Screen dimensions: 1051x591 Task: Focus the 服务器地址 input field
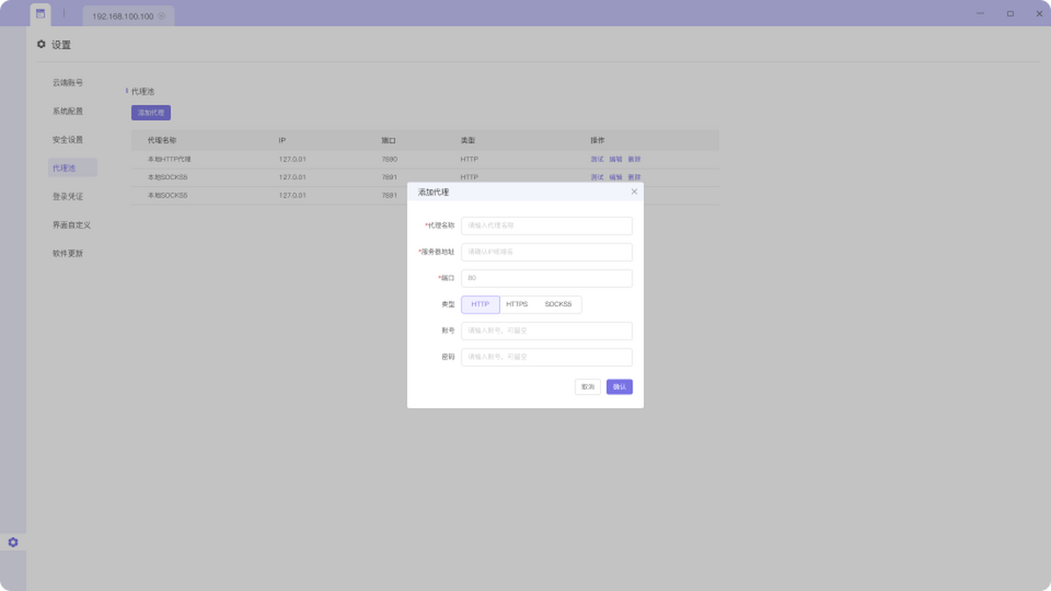pos(547,252)
